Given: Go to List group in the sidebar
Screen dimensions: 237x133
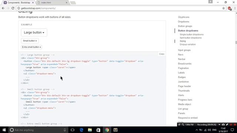Looking at the screenshot, I should pyautogui.click(x=183, y=109).
